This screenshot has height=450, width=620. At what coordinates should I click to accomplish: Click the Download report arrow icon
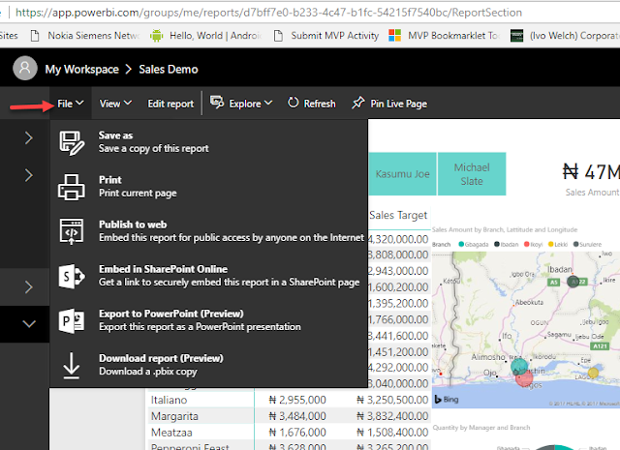[72, 366]
